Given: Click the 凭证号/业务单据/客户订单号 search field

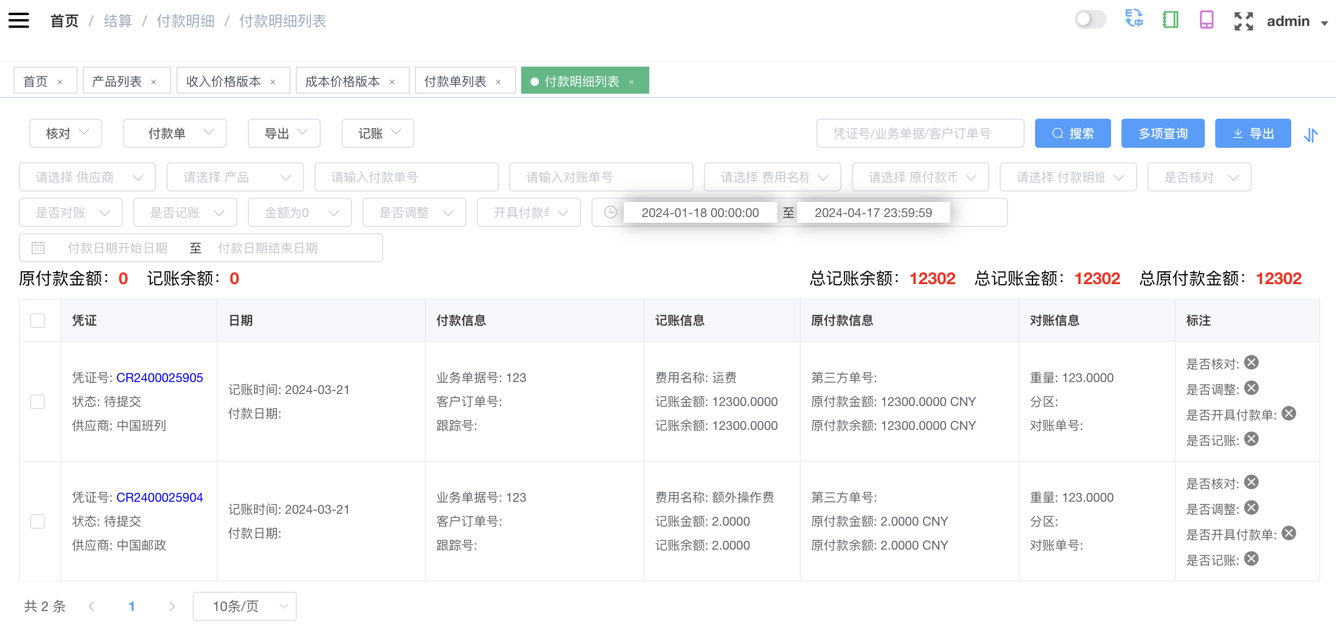Looking at the screenshot, I should pos(921,133).
